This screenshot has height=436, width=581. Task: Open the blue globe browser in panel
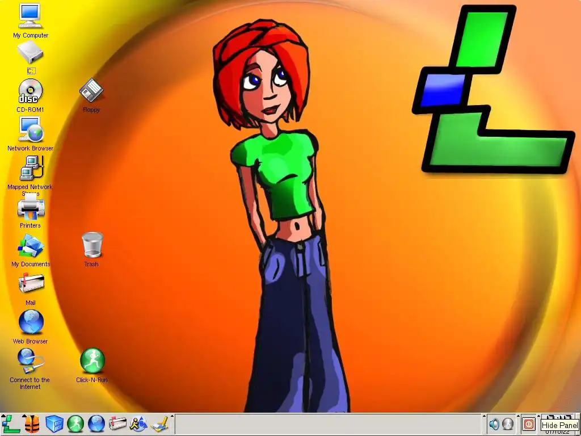tap(96, 424)
